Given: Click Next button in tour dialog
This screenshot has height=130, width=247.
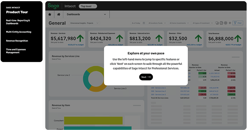Looking at the screenshot, I should tap(146, 77).
